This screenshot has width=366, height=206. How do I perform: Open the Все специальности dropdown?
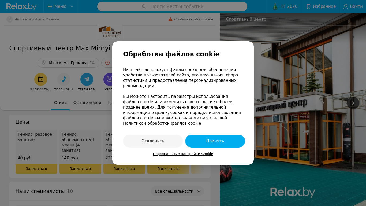[177, 191]
